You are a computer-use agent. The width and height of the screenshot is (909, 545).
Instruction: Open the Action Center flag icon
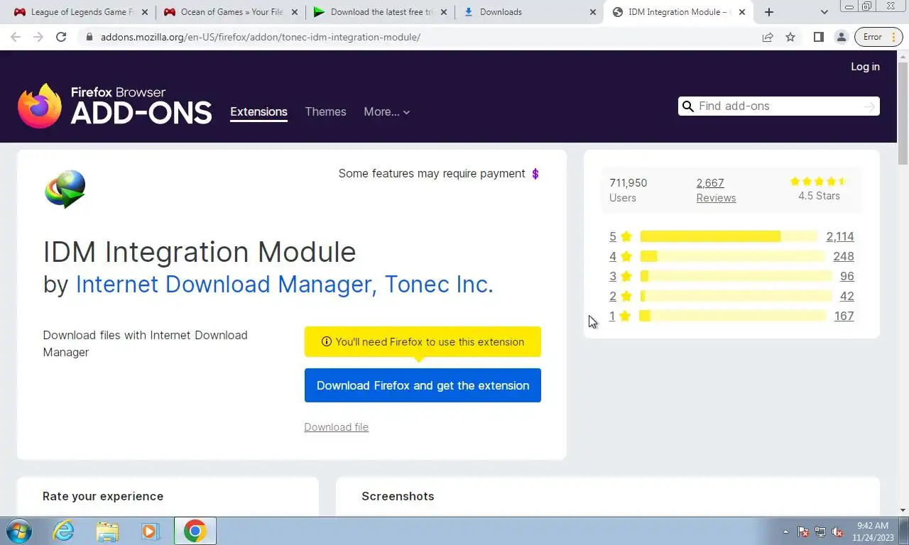point(803,532)
